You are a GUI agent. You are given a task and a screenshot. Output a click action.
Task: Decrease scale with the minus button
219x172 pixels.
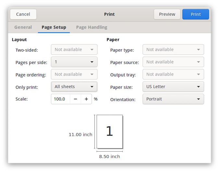[75, 99]
